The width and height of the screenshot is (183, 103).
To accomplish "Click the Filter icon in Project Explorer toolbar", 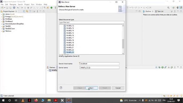I will coord(30,11).
